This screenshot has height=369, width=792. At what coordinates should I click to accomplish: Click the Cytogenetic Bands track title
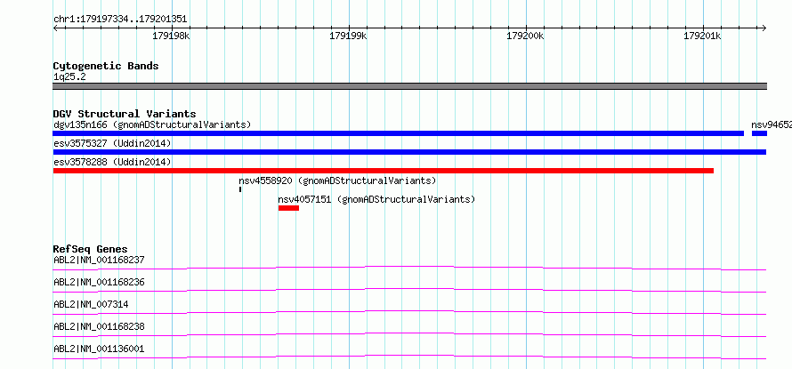click(106, 66)
